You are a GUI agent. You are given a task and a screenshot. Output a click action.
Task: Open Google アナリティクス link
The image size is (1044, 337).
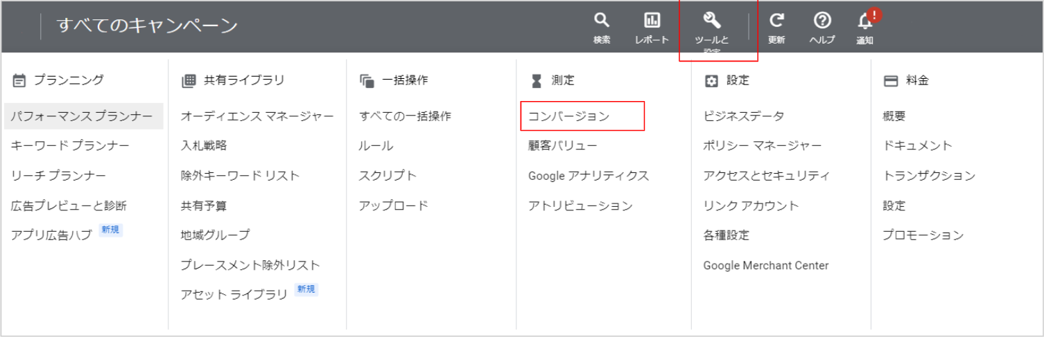point(589,176)
